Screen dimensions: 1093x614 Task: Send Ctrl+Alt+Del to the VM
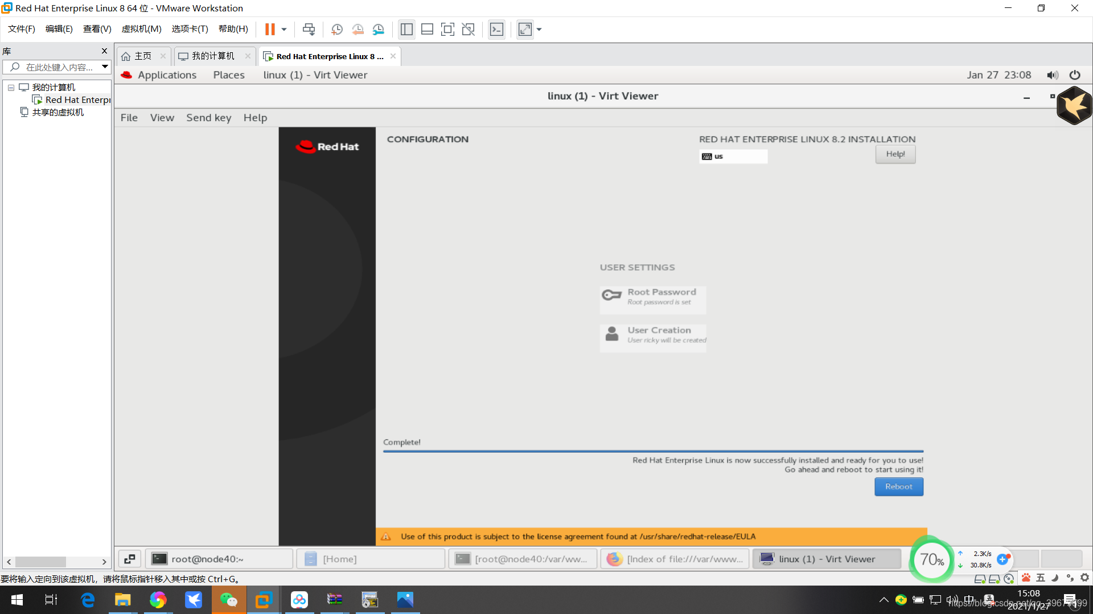[309, 30]
